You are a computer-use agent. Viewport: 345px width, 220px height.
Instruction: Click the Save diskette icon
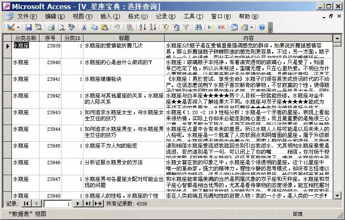(28, 27)
